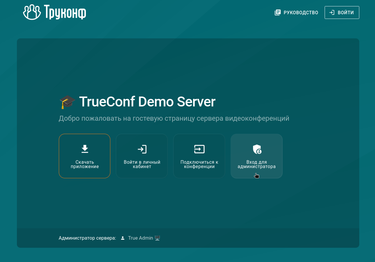Click the graduation cap emoji

click(67, 102)
